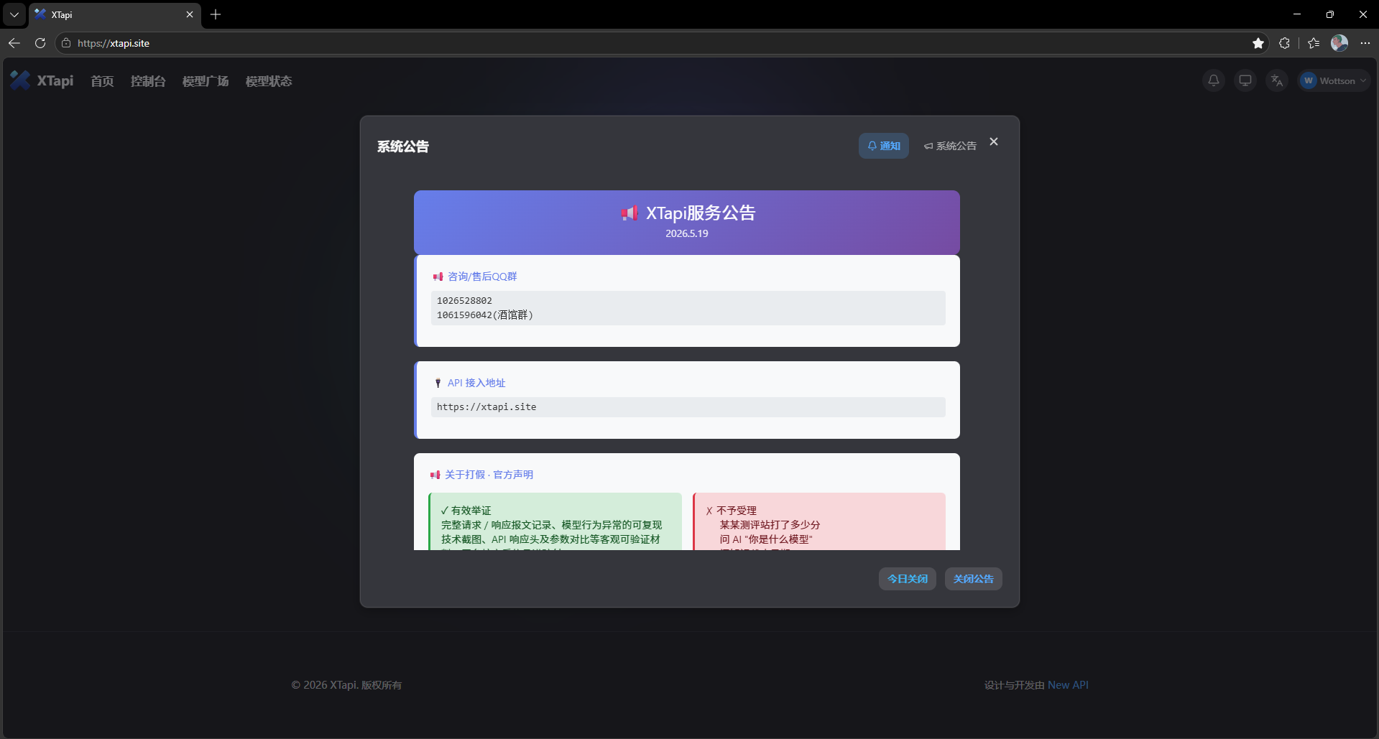
Task: Open the browser settings and more menu
Action: (1365, 43)
